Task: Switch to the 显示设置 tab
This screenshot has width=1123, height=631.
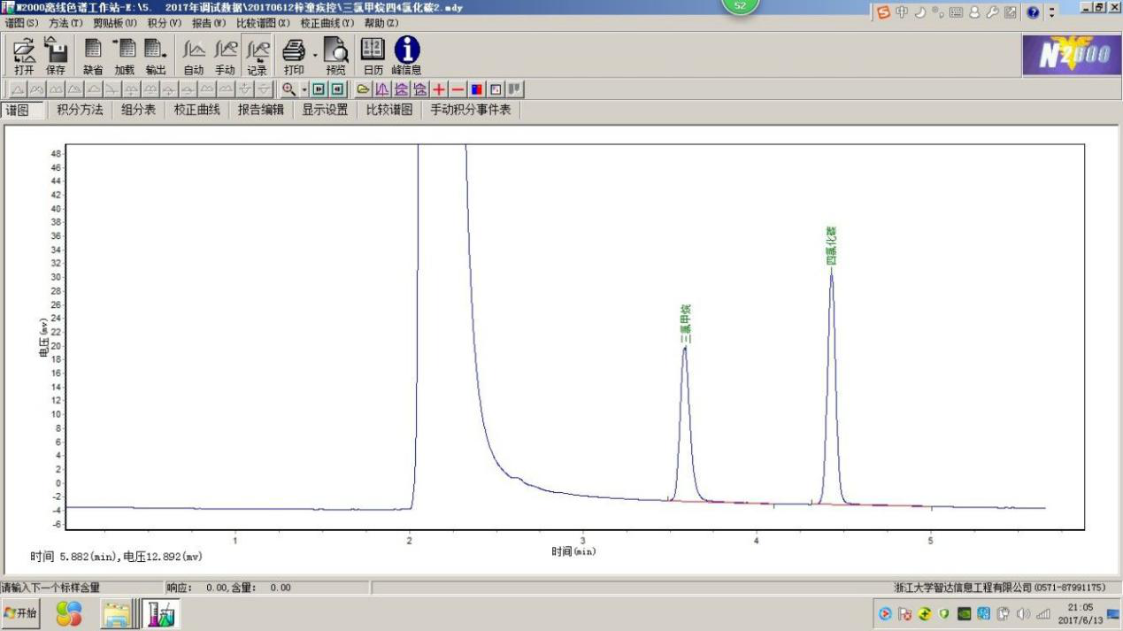Action: coord(325,110)
